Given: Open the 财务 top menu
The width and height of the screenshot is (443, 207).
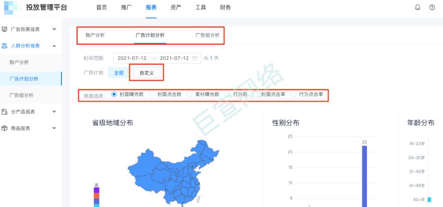Looking at the screenshot, I should (x=225, y=8).
